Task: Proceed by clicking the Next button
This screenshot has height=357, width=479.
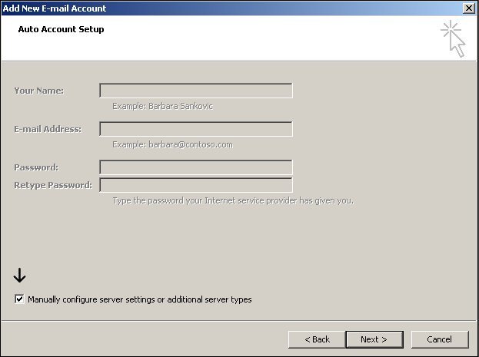Action: click(x=374, y=339)
